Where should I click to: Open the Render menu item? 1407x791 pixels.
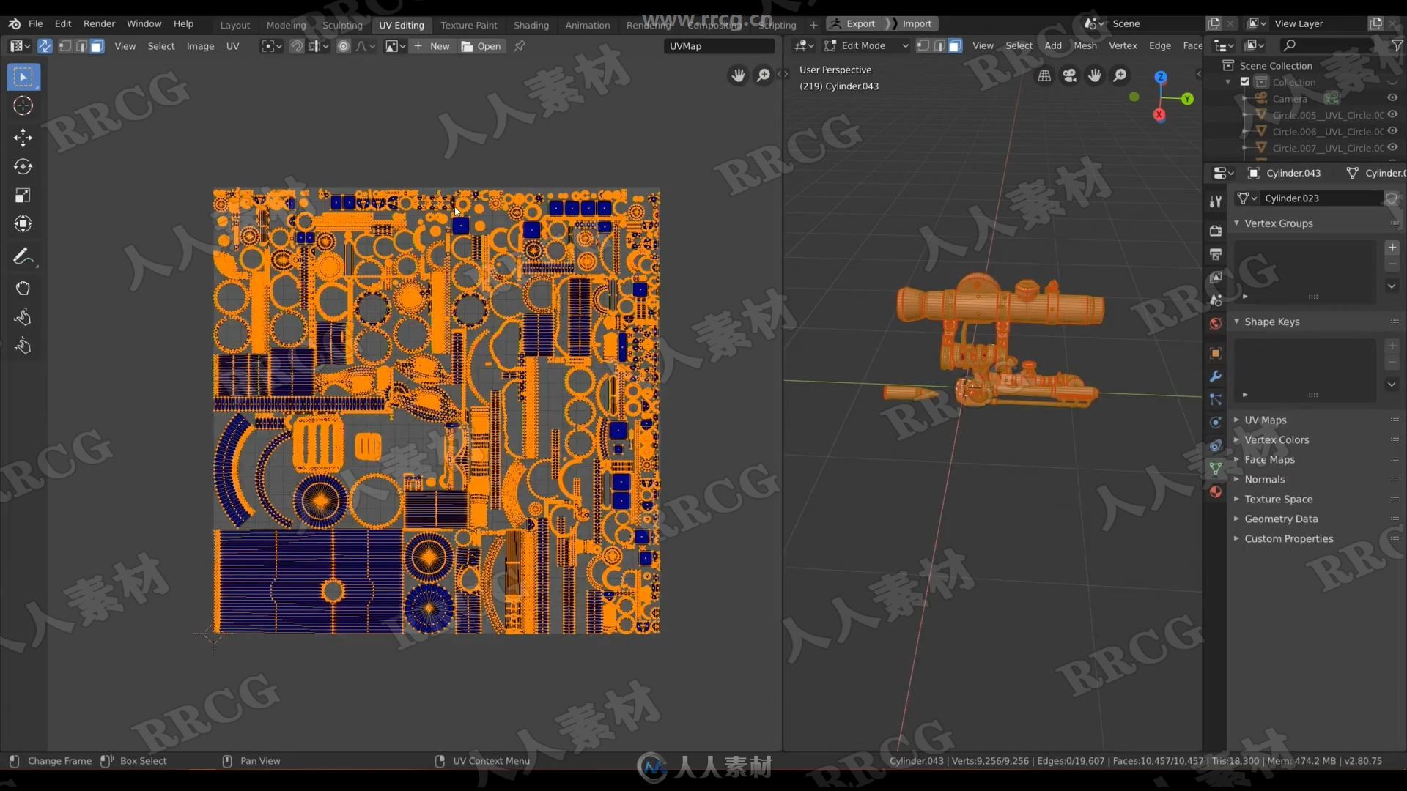[x=99, y=23]
